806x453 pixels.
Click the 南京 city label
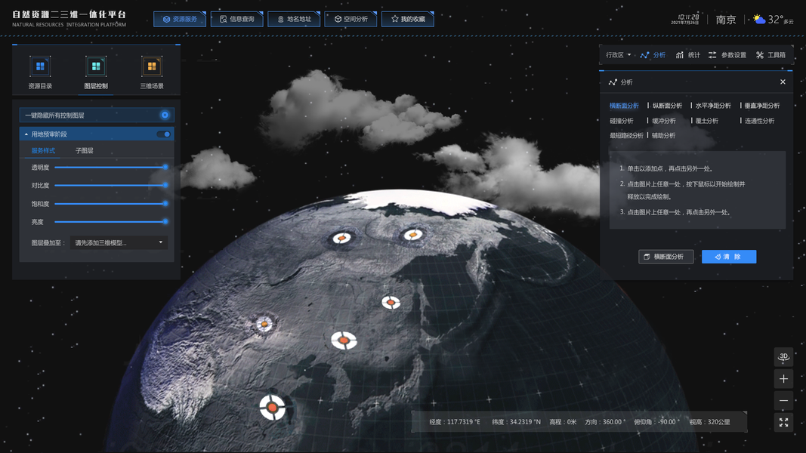tap(726, 20)
